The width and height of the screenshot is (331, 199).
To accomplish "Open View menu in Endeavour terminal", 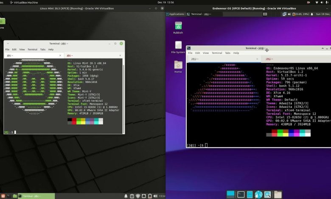I will [x=206, y=53].
